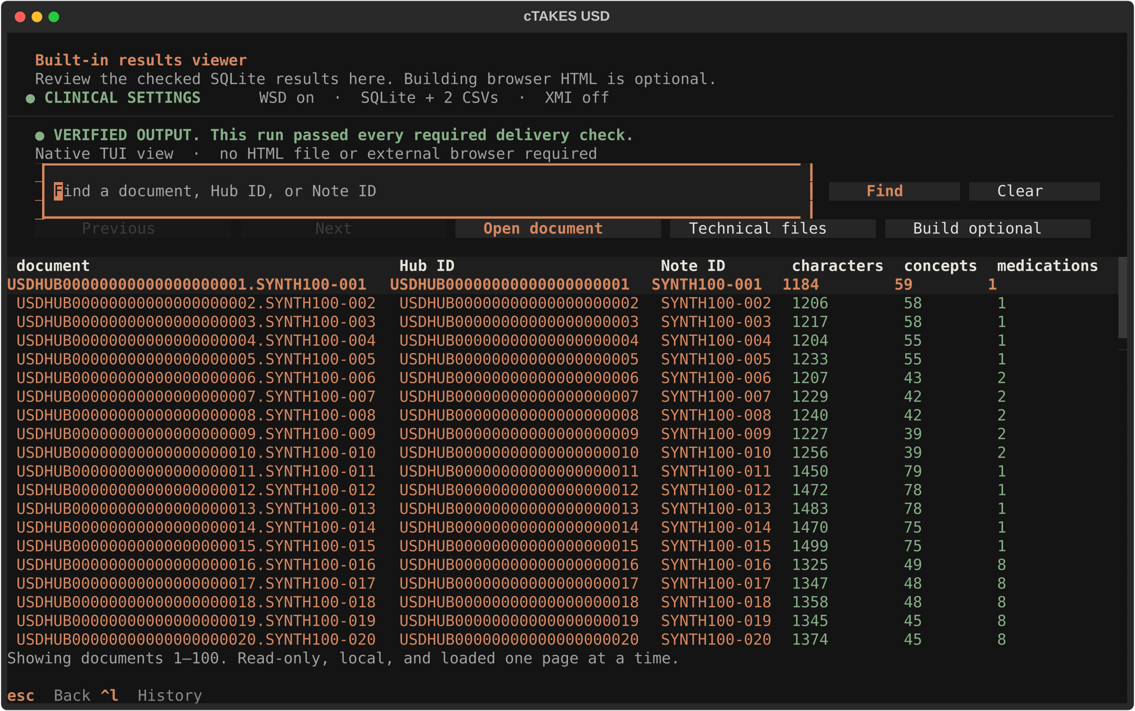Maximize the cTAKES USD window
Viewport: 1135px width, 711px height.
coord(54,17)
